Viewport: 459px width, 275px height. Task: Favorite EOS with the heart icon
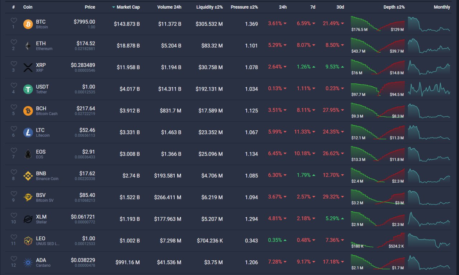14,150
